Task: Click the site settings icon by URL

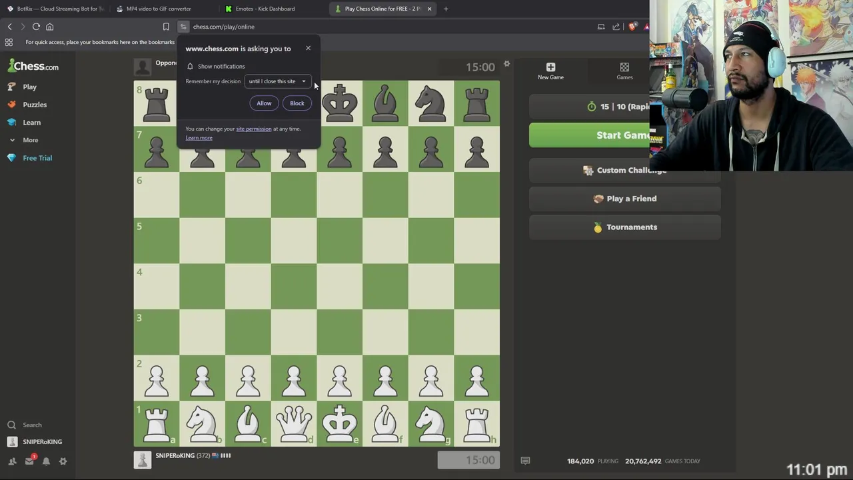Action: coord(183,27)
